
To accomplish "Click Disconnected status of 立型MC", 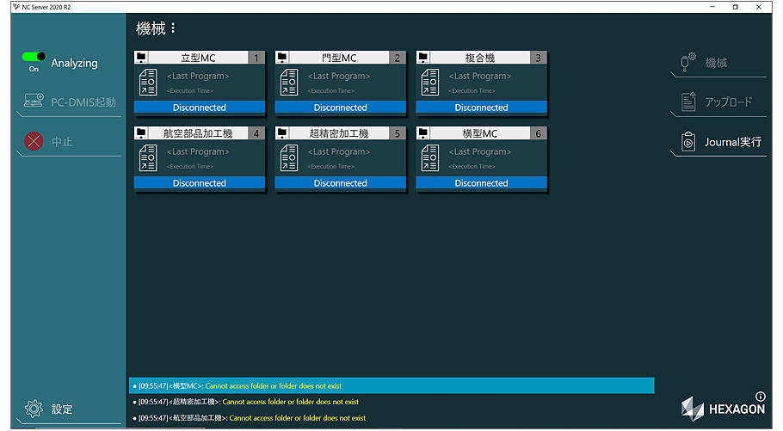I will (x=200, y=108).
